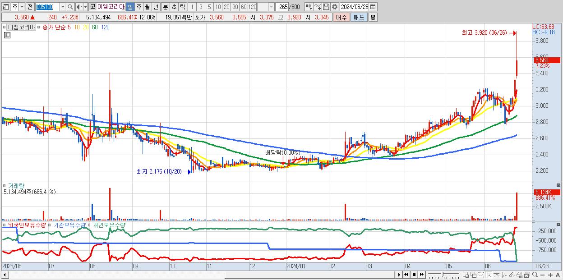The width and height of the screenshot is (563, 280).
Task: Select the 초 (second) period toggle
Action: (x=174, y=7)
